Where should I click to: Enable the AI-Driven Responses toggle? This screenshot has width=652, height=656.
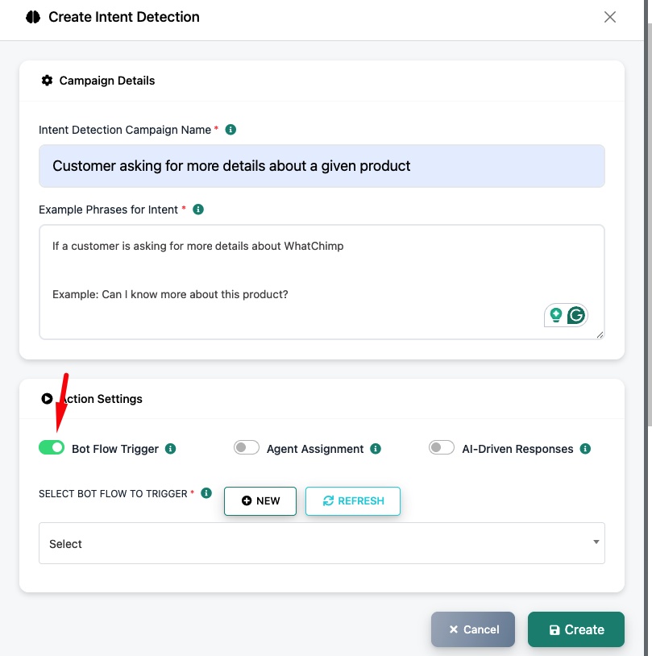click(x=442, y=447)
